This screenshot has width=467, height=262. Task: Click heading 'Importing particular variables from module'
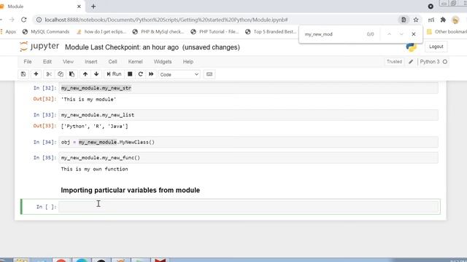coord(131,191)
